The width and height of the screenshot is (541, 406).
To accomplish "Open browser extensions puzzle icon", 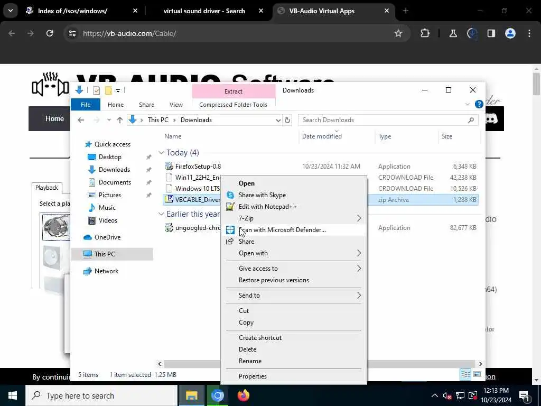I will point(425,33).
